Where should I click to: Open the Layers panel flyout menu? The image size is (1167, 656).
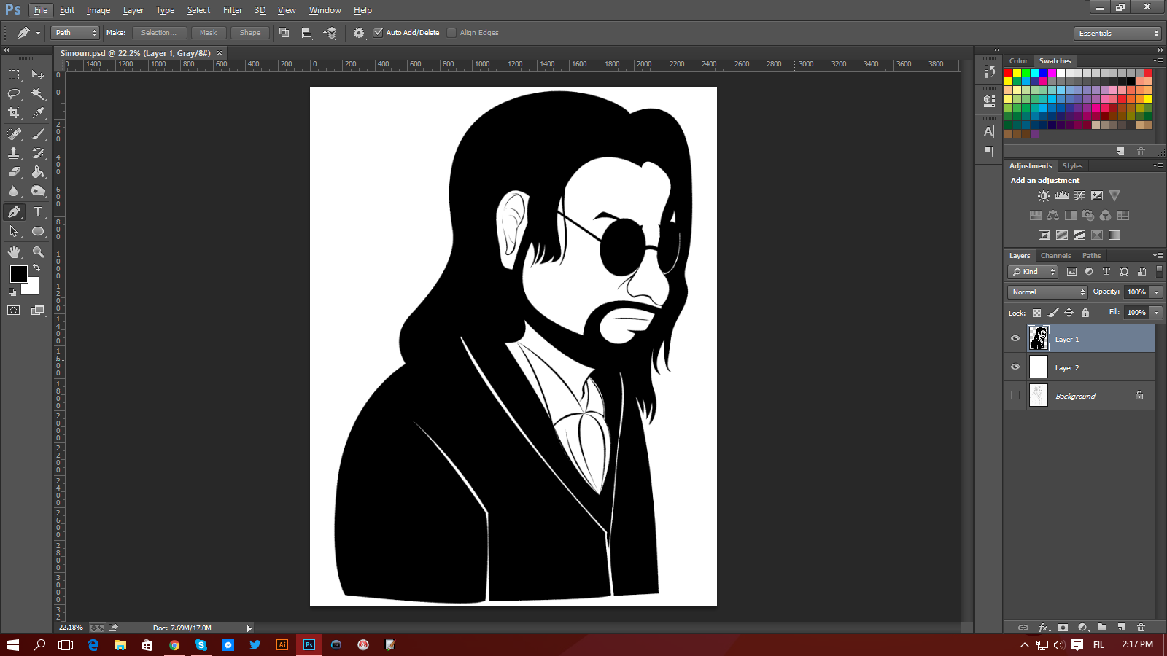[1158, 256]
